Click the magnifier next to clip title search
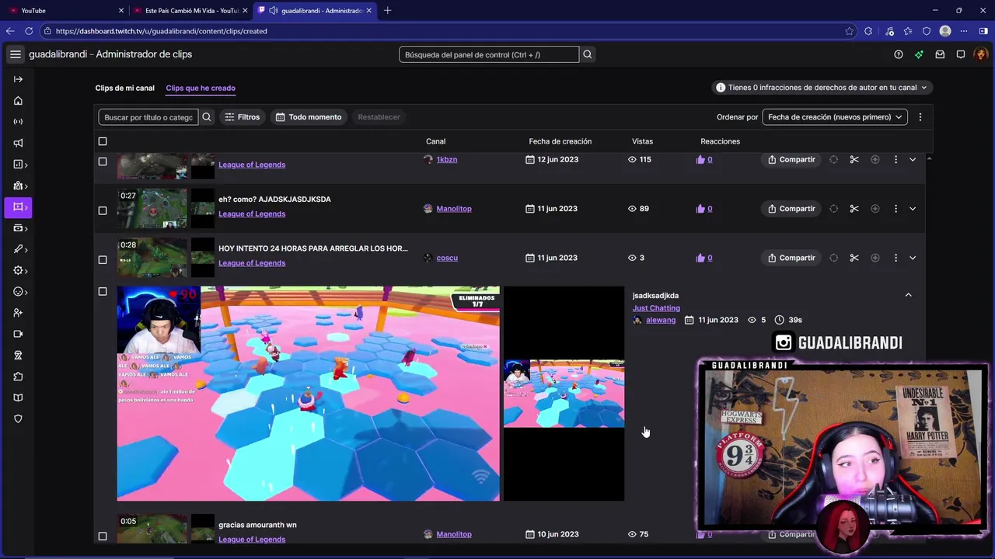 click(207, 117)
